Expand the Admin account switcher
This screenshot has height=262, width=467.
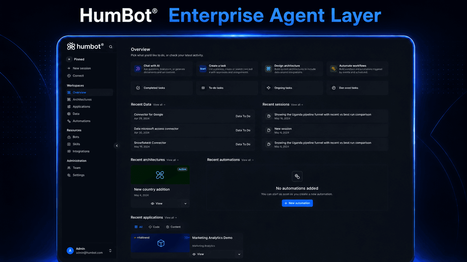(110, 251)
